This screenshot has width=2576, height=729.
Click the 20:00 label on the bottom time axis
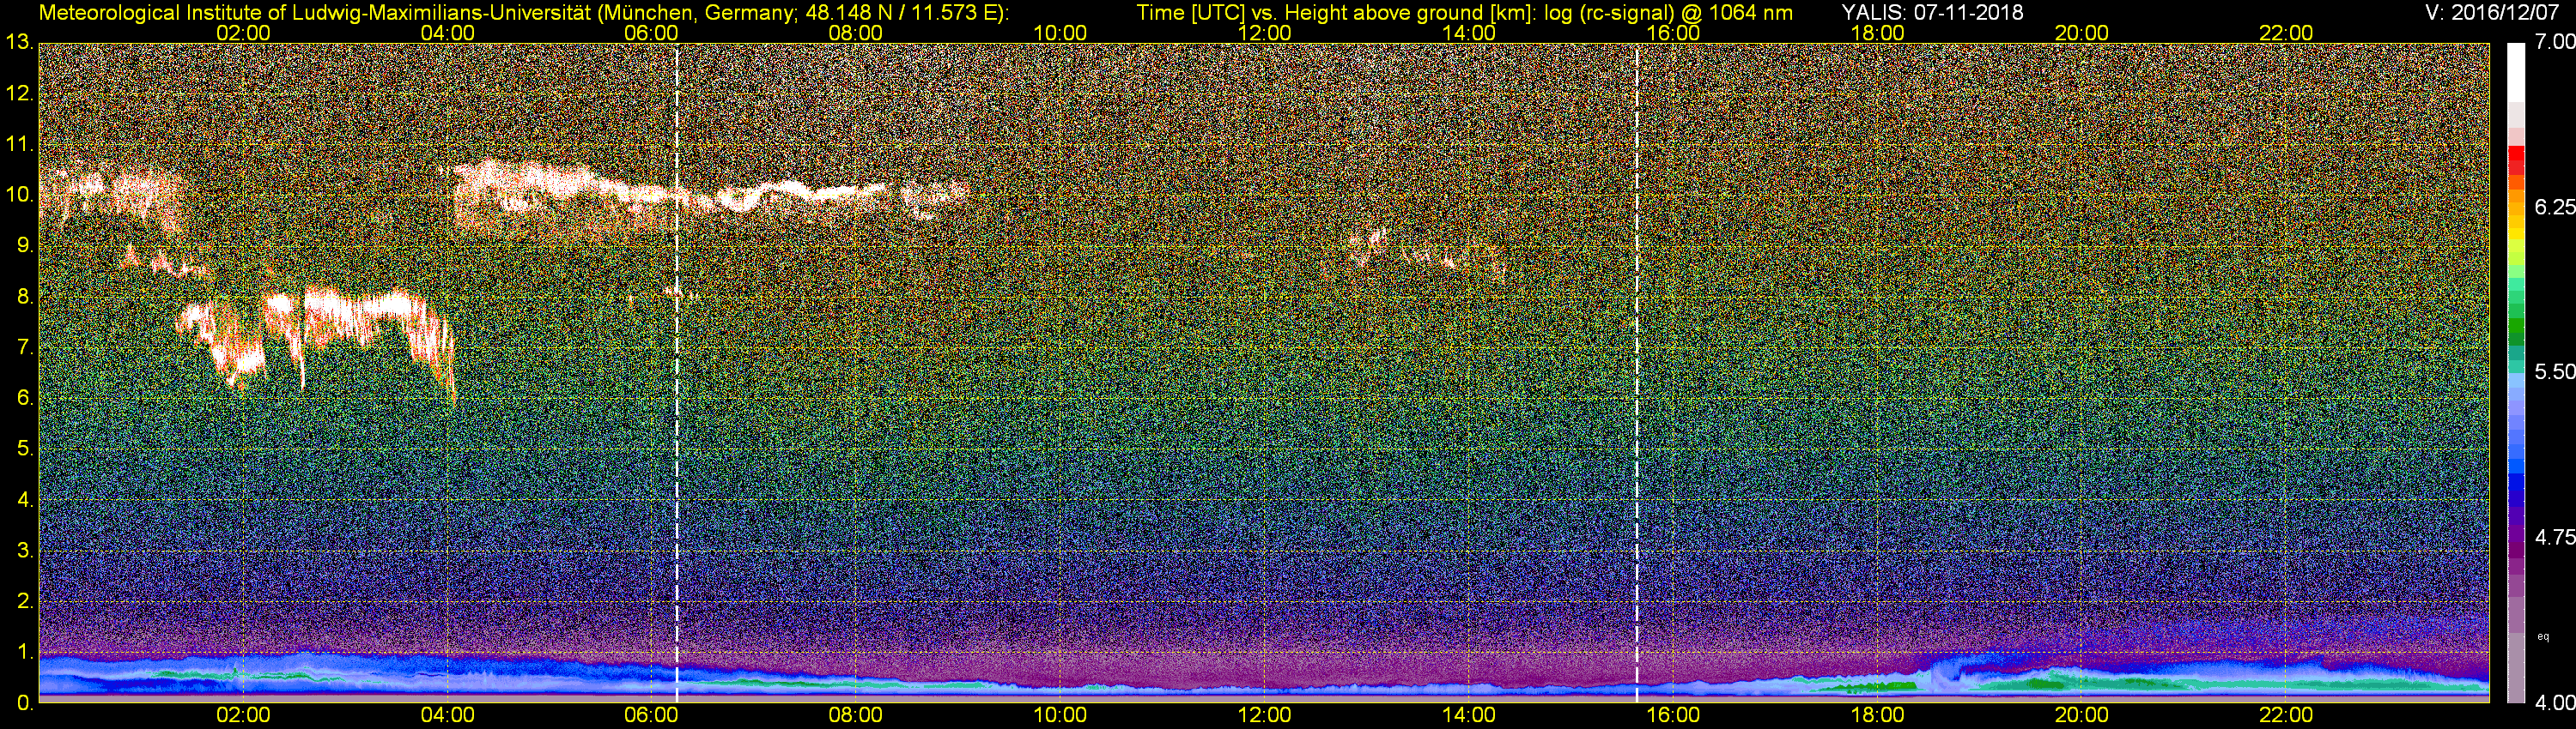[2082, 715]
